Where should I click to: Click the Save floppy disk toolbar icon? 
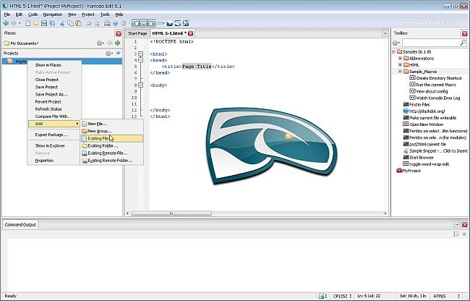click(x=44, y=23)
